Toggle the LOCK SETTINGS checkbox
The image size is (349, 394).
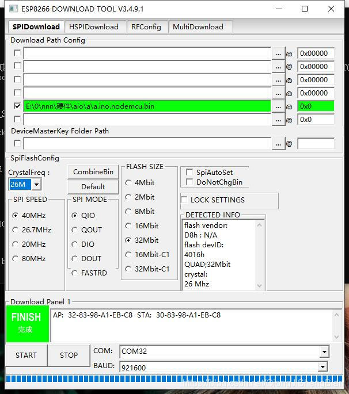(x=184, y=200)
